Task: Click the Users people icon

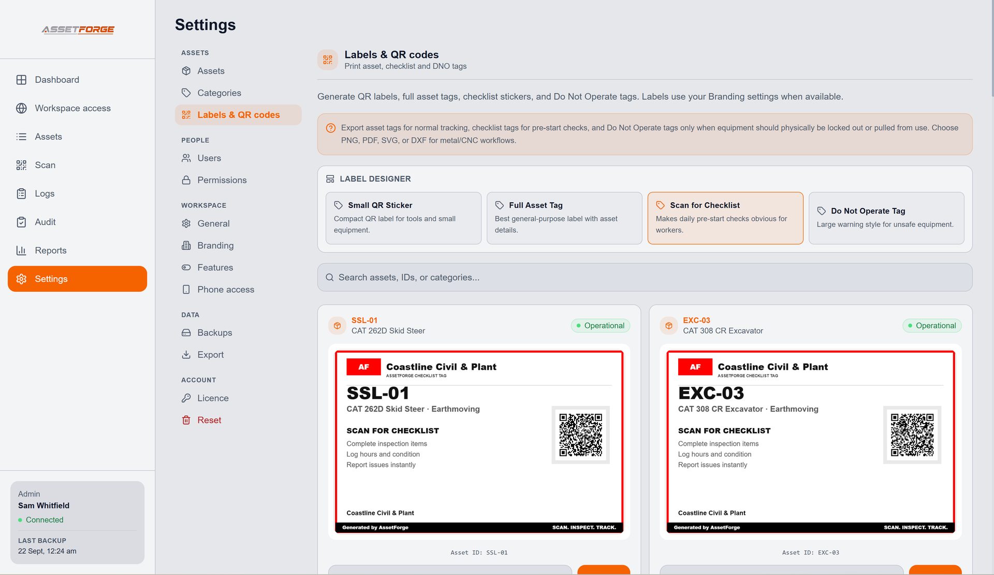Action: [186, 158]
